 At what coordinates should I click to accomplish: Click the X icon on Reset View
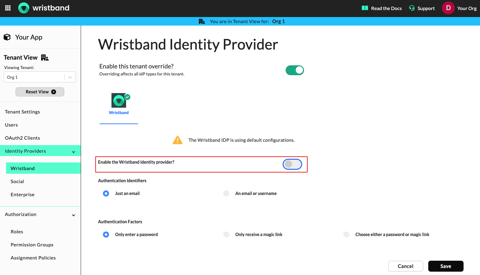coord(54,92)
